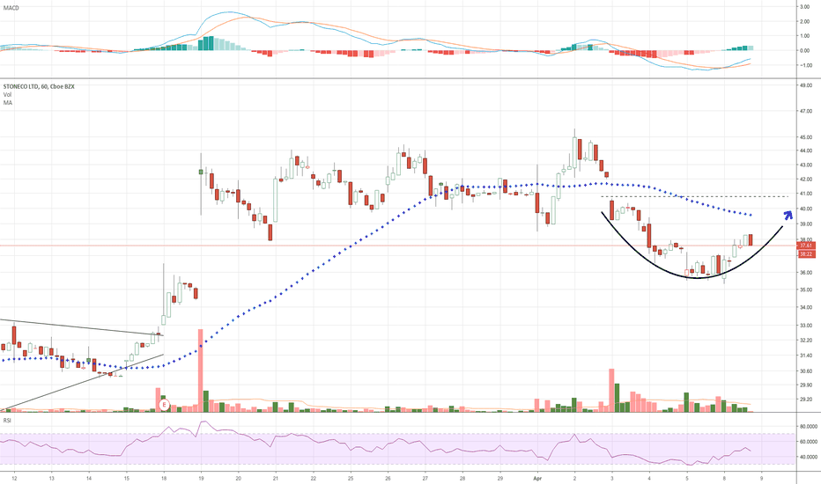821x484 pixels.
Task: Click the RSI scale value 40.0000
Action: (x=808, y=457)
